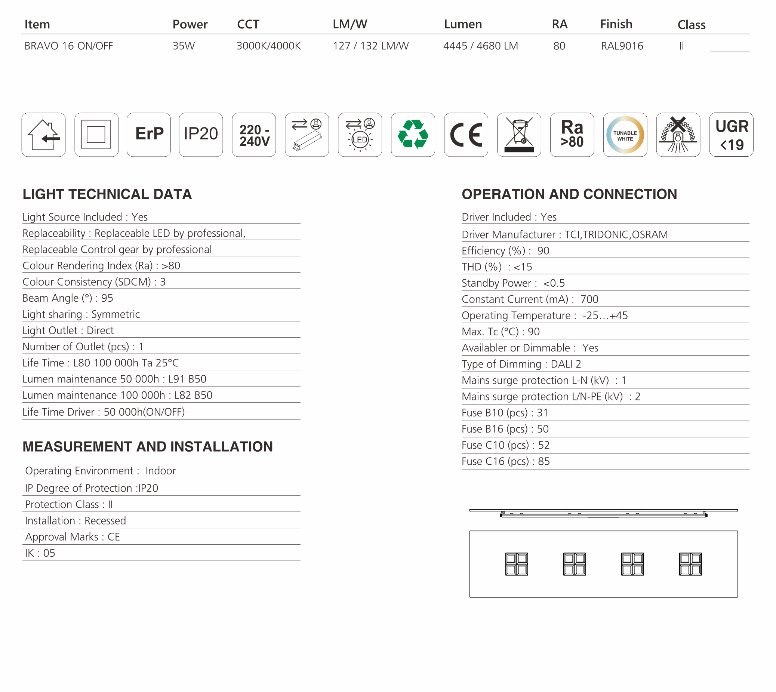The width and height of the screenshot is (776, 692).
Task: Click the Beam Angle : 95 row
Action: point(161,298)
